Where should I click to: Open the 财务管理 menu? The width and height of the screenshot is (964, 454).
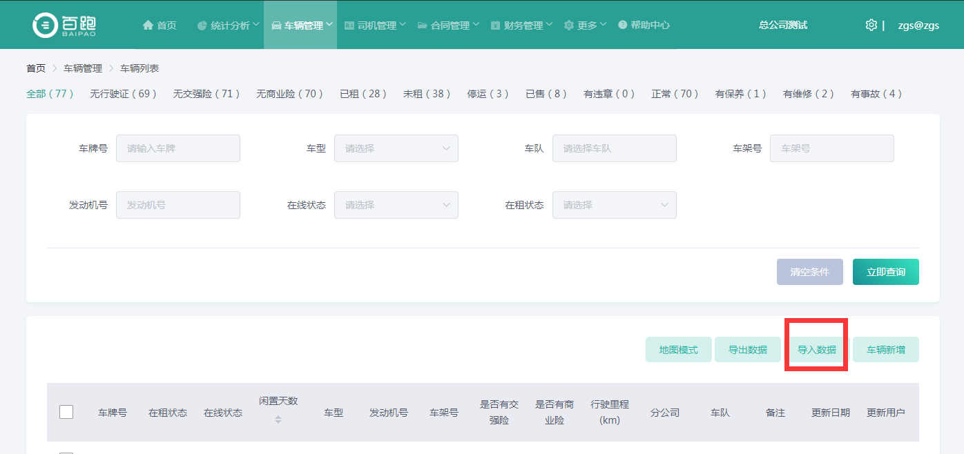[x=521, y=26]
